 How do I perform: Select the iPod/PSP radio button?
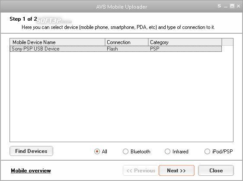207,151
